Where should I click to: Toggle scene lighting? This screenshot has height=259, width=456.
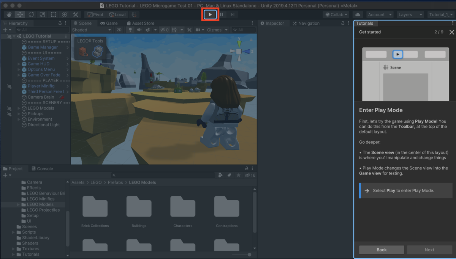[x=130, y=30]
